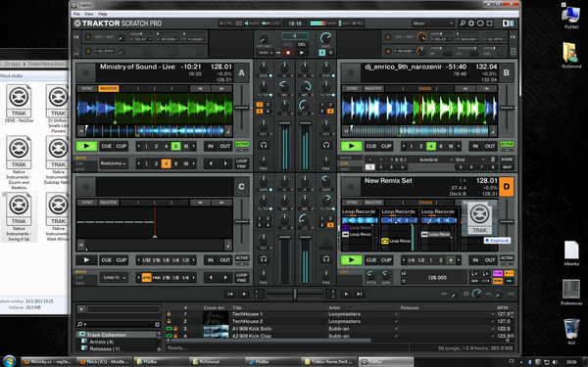
Task: Open the BeatJump mode dropdown on Deck A
Action: (x=114, y=163)
